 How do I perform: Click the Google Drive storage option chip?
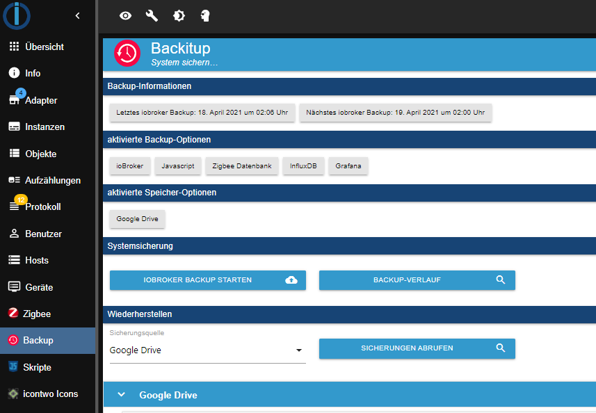pyautogui.click(x=137, y=219)
